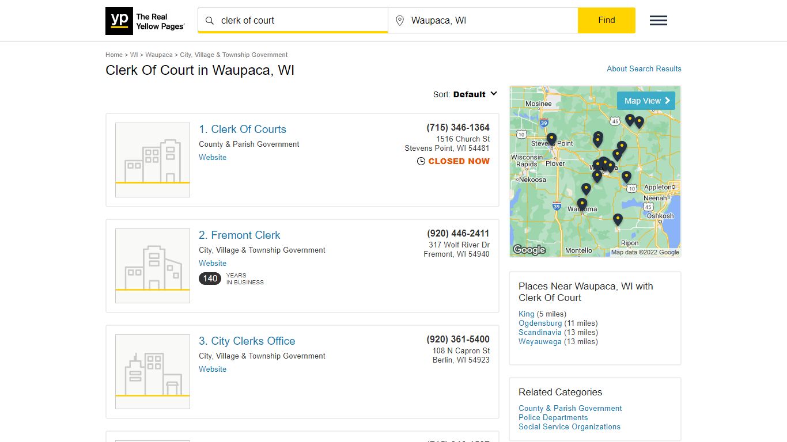
Task: Open nearby place Ogdensburg
Action: coord(540,323)
